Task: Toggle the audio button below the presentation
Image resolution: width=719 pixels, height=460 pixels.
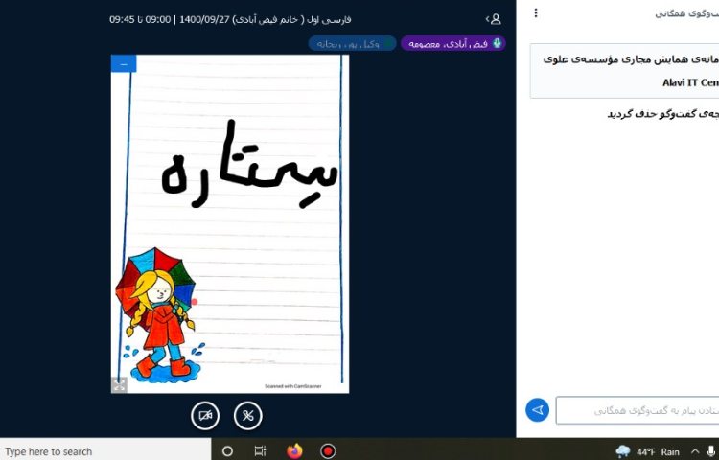Action: [248, 416]
